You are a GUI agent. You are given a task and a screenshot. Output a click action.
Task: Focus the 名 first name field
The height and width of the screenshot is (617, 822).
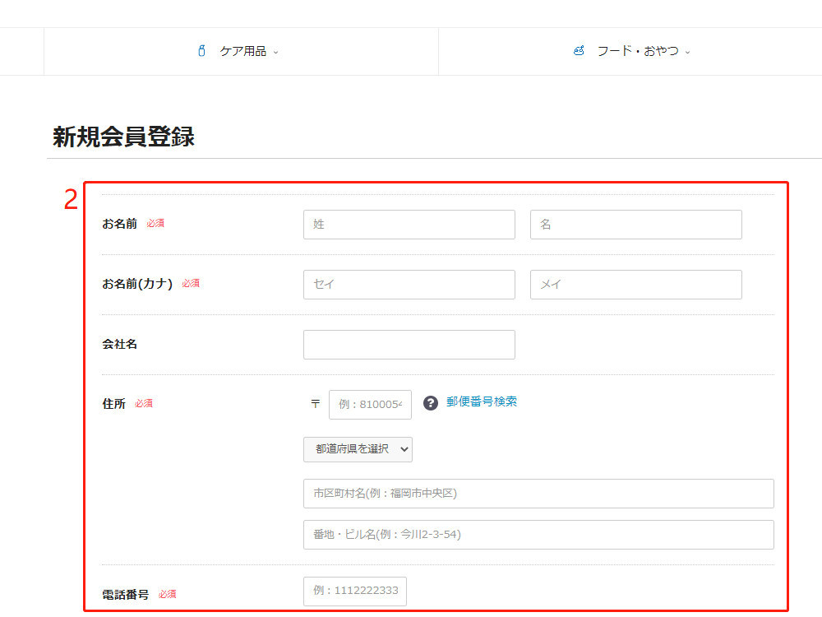point(635,225)
